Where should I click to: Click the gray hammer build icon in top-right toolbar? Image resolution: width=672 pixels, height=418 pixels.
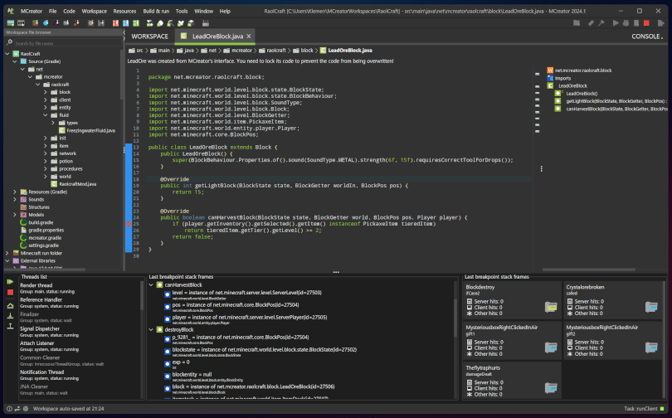(x=601, y=23)
